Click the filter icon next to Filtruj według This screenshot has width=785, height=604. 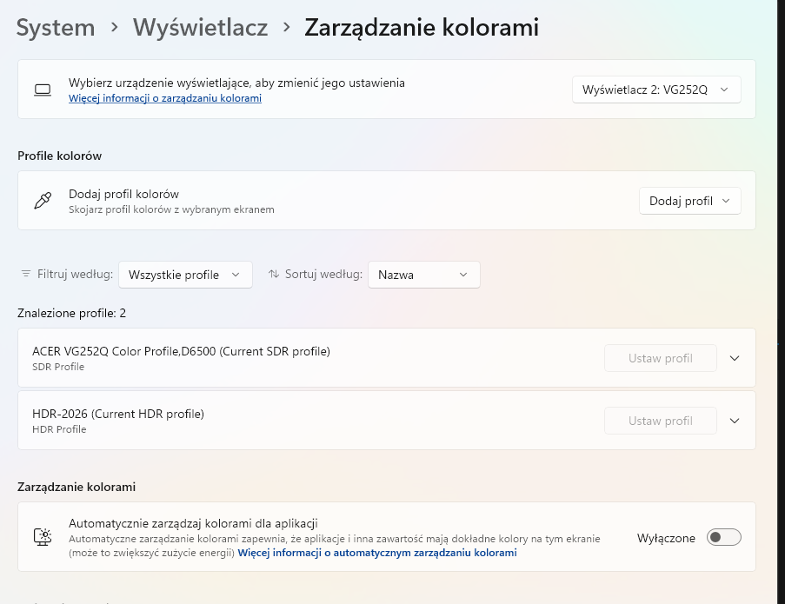pos(26,275)
